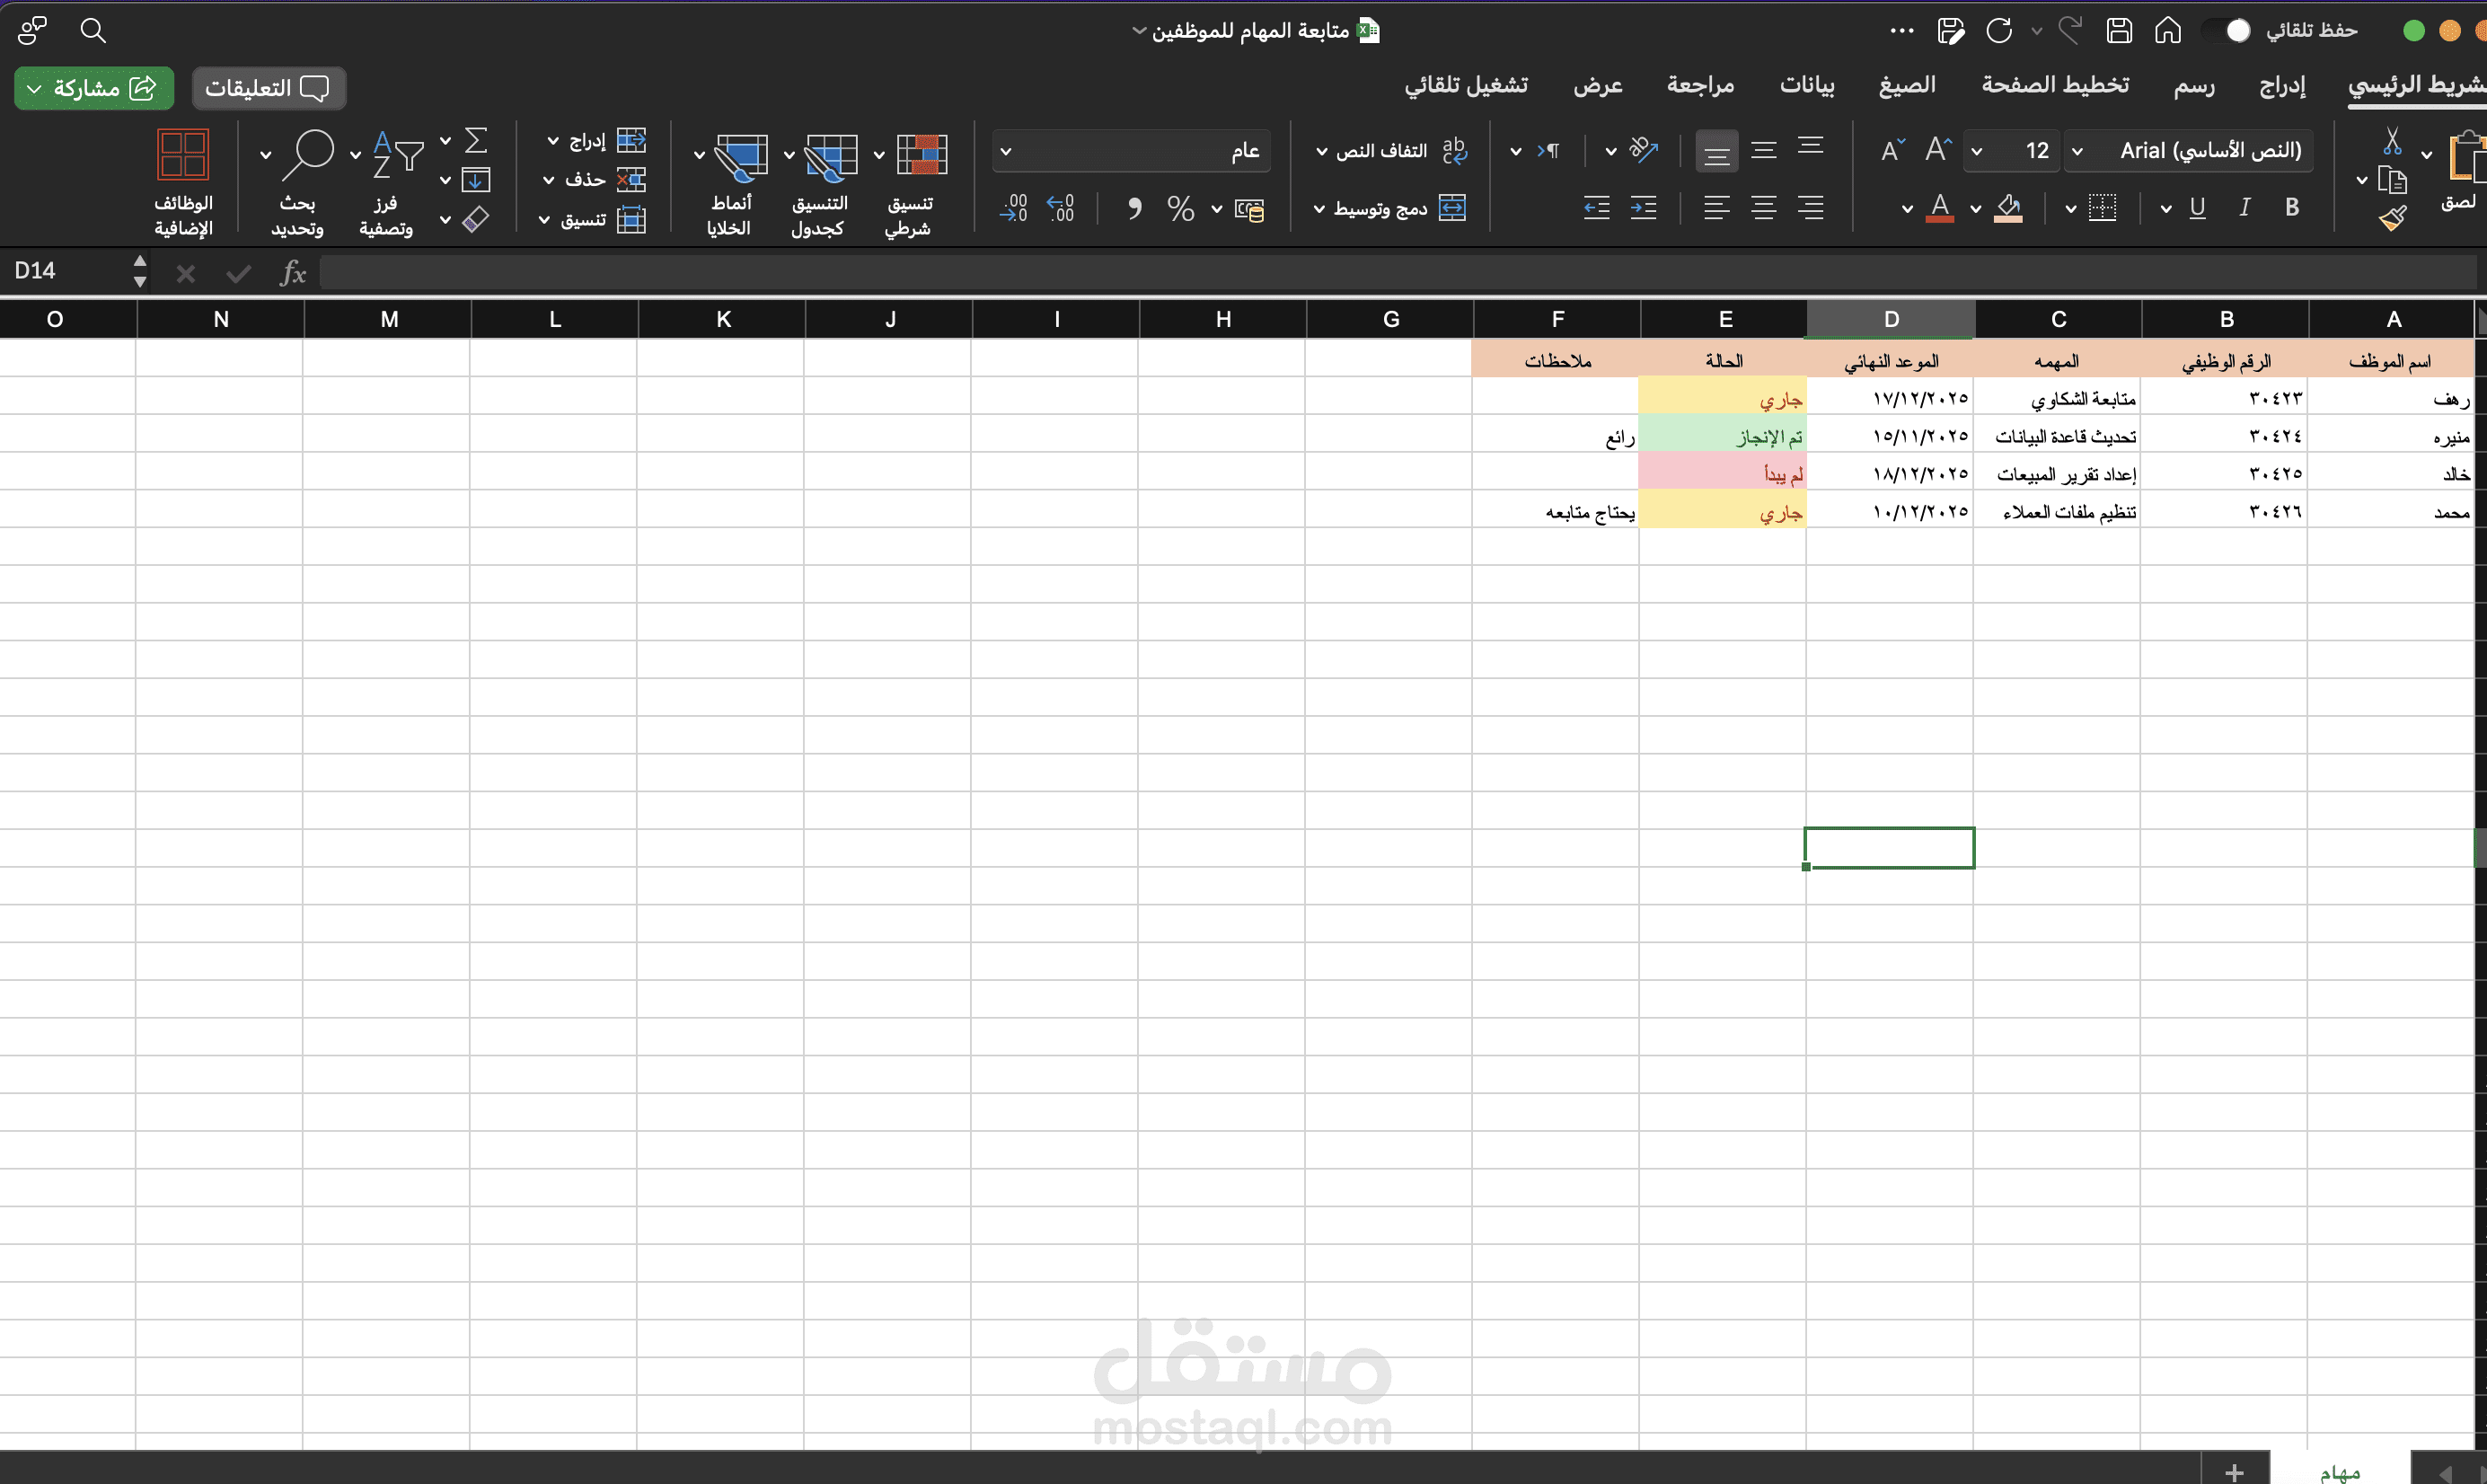
Task: Open the text orientation icon
Action: pos(1644,150)
